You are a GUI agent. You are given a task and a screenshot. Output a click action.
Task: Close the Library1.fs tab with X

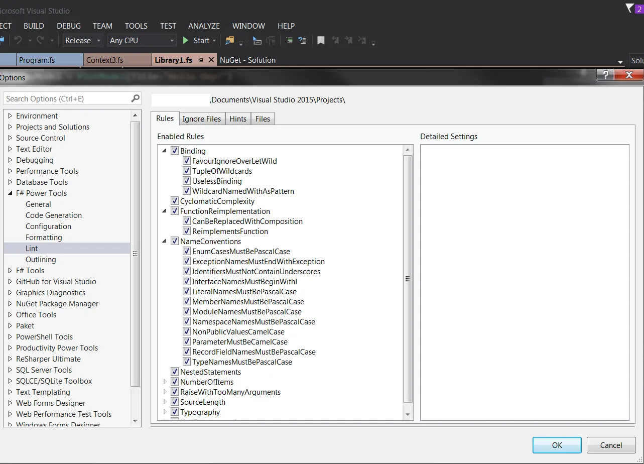coord(211,60)
